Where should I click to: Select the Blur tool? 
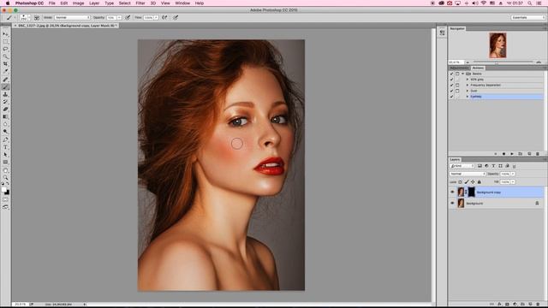5,124
